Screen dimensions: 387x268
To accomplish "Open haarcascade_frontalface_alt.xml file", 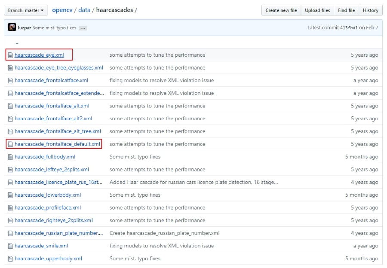I will [52, 106].
